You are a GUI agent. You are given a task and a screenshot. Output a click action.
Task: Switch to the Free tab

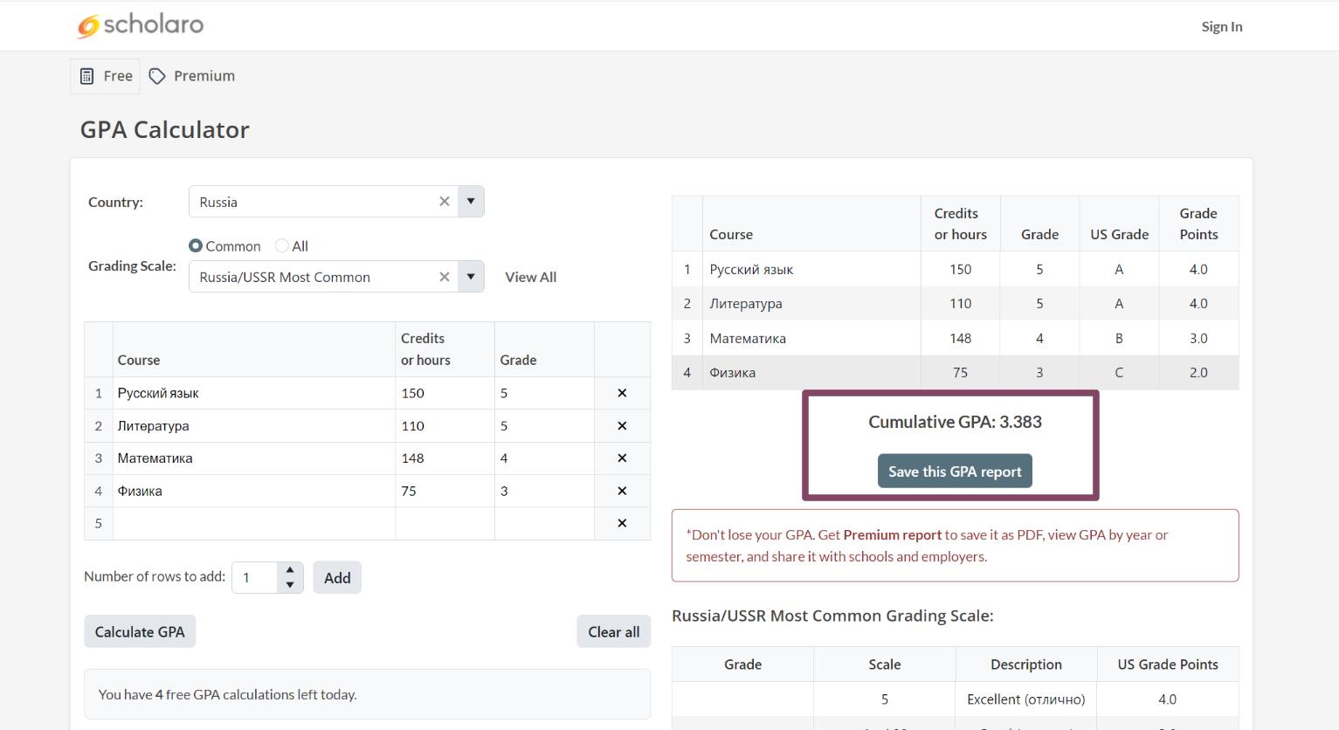106,76
